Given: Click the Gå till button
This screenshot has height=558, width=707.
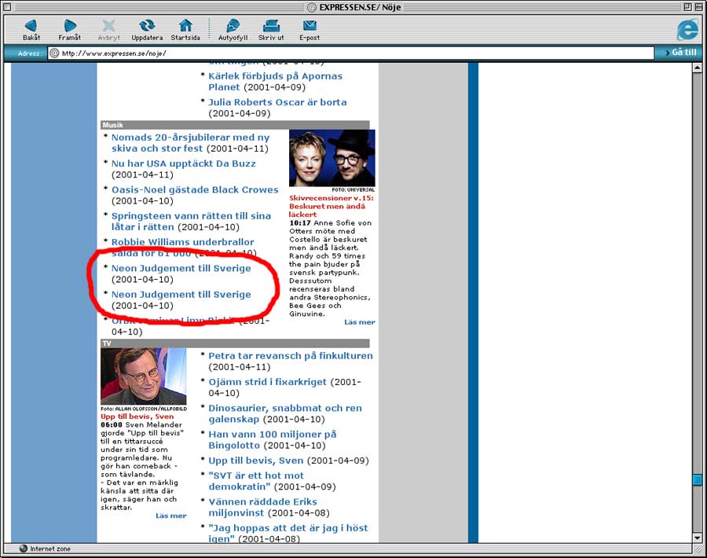Looking at the screenshot, I should point(681,53).
